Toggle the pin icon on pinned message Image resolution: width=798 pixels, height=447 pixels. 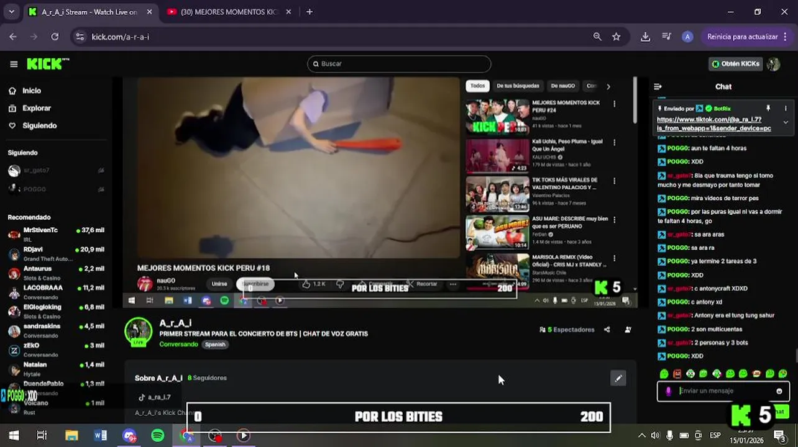pos(768,109)
